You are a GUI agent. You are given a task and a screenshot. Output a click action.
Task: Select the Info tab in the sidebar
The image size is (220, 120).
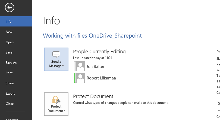point(16,21)
